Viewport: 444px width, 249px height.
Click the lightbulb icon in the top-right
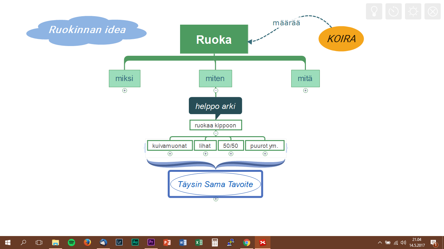point(374,12)
